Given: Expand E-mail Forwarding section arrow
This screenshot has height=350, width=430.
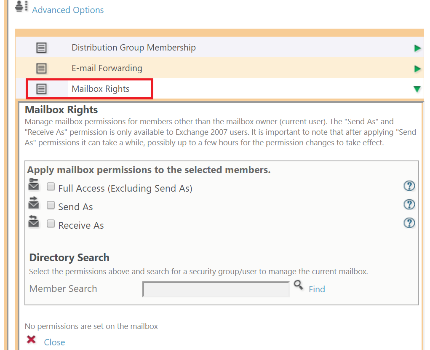Looking at the screenshot, I should click(x=417, y=69).
